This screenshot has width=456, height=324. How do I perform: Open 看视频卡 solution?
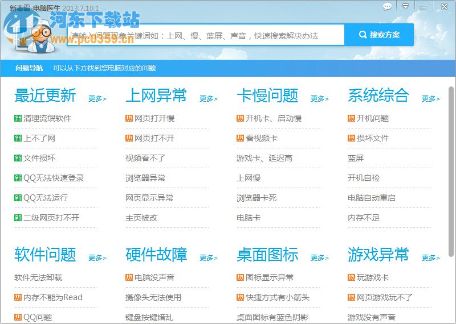[262, 138]
